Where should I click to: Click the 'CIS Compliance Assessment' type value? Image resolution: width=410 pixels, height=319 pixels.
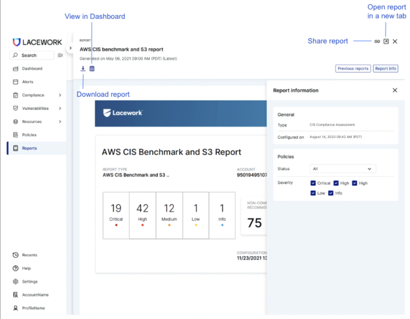[x=332, y=125]
